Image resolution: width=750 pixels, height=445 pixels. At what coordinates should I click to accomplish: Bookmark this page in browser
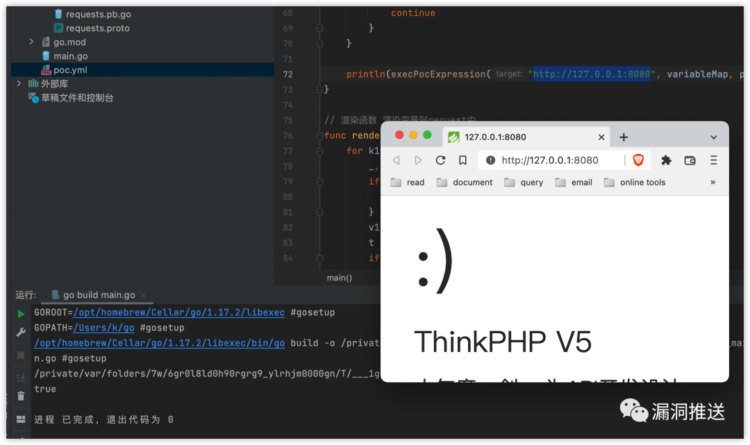click(x=462, y=160)
